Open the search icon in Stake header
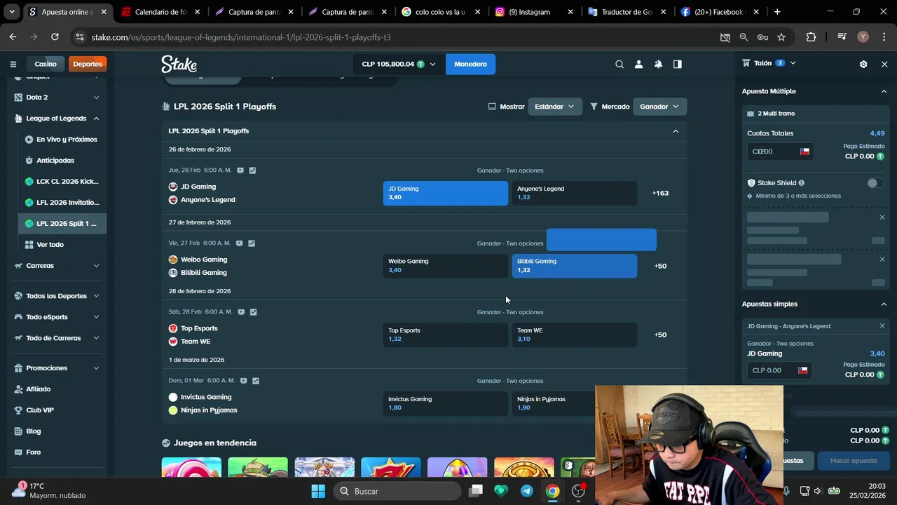 click(619, 64)
